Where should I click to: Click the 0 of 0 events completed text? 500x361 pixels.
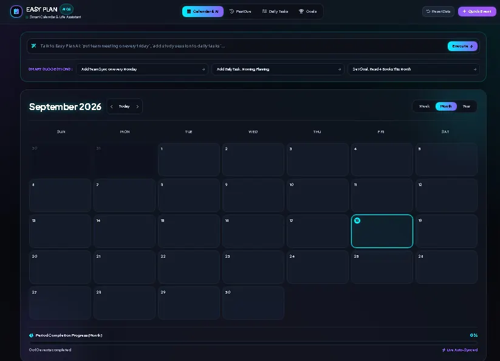[50, 350]
